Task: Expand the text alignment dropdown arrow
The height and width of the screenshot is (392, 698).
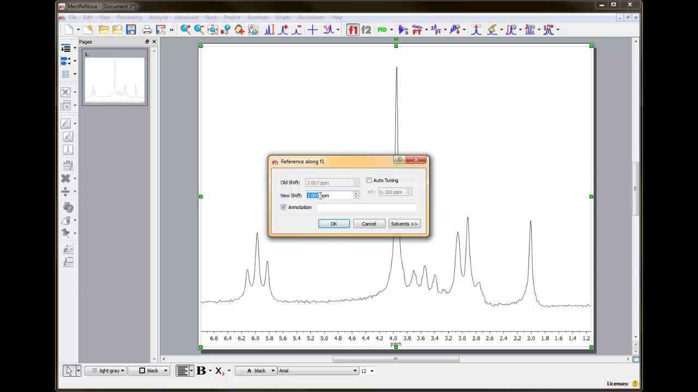Action: click(191, 371)
